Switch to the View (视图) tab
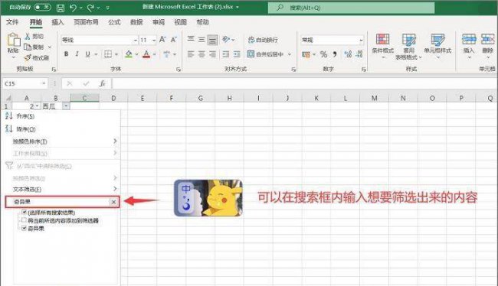The width and height of the screenshot is (498, 286). pyautogui.click(x=180, y=22)
